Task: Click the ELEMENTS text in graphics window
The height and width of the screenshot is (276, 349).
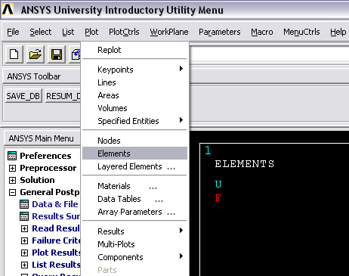Action: pyautogui.click(x=244, y=164)
